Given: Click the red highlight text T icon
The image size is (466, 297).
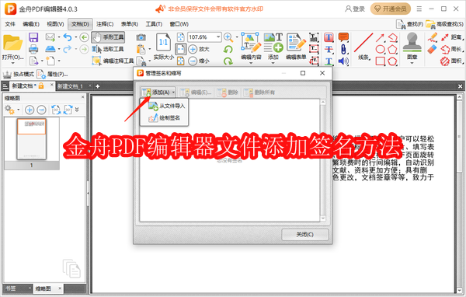Looking at the screenshot, I should (329, 37).
